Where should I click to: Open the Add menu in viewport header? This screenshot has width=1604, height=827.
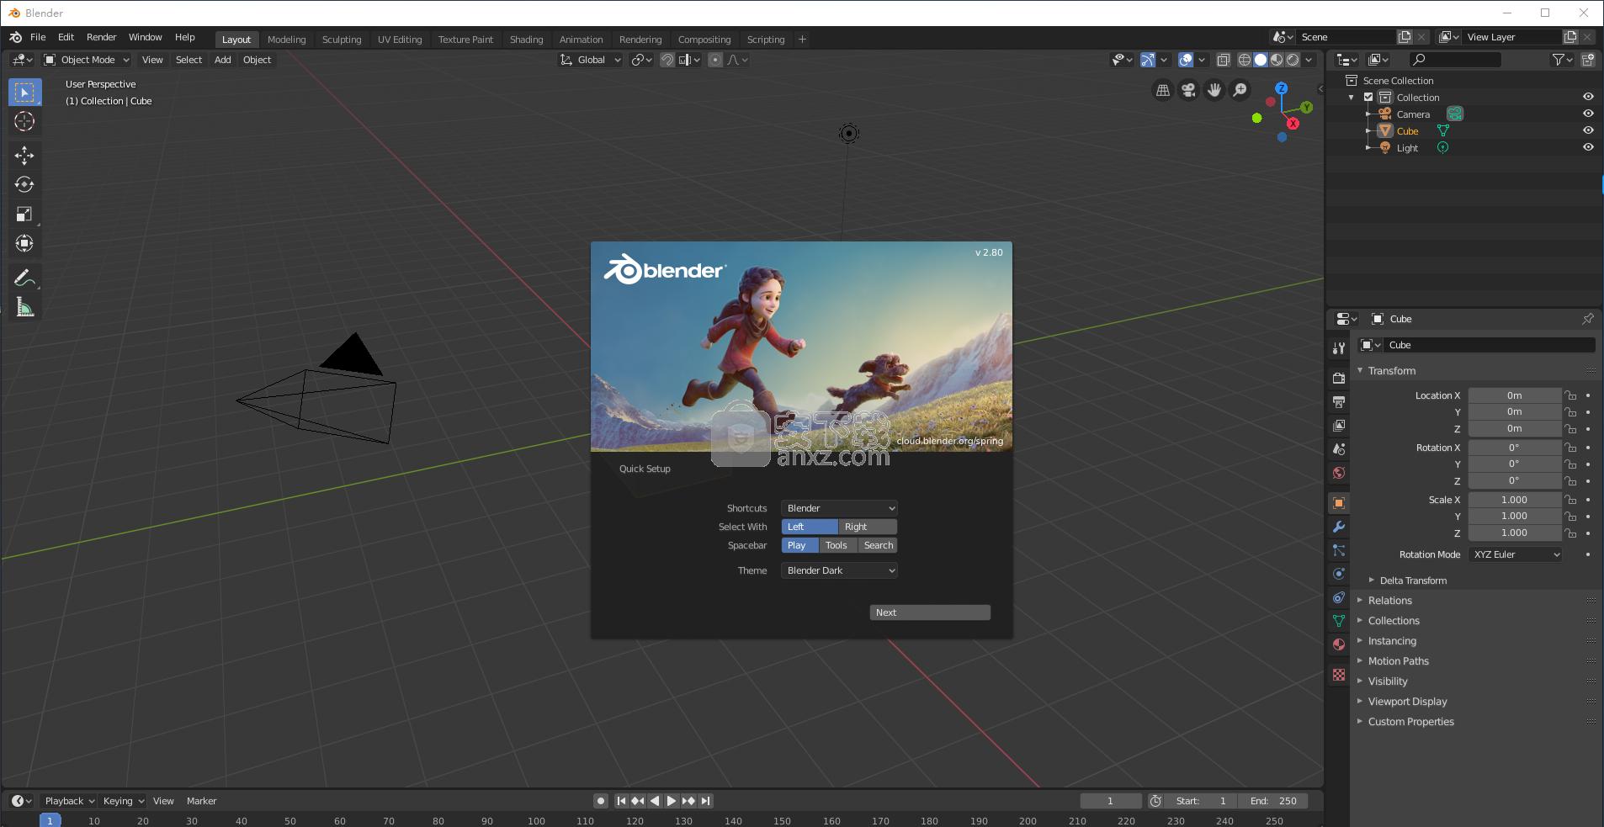[x=222, y=60]
